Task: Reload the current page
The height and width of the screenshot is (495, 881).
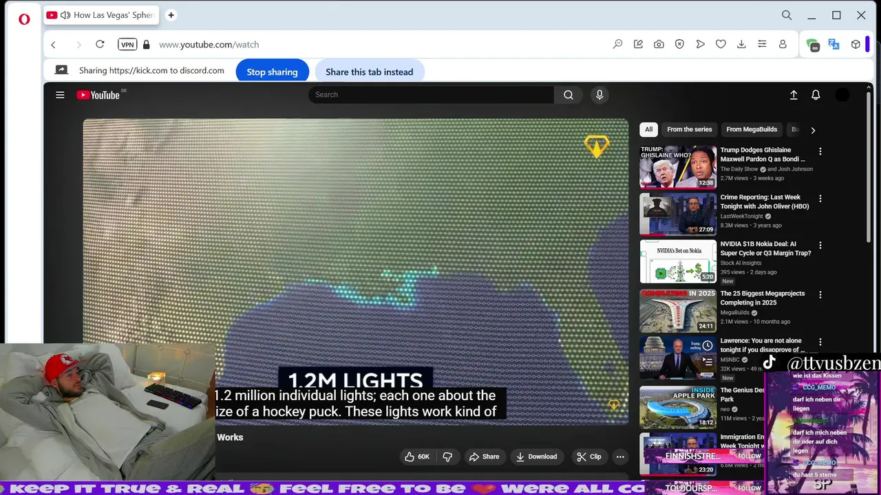Action: tap(100, 44)
